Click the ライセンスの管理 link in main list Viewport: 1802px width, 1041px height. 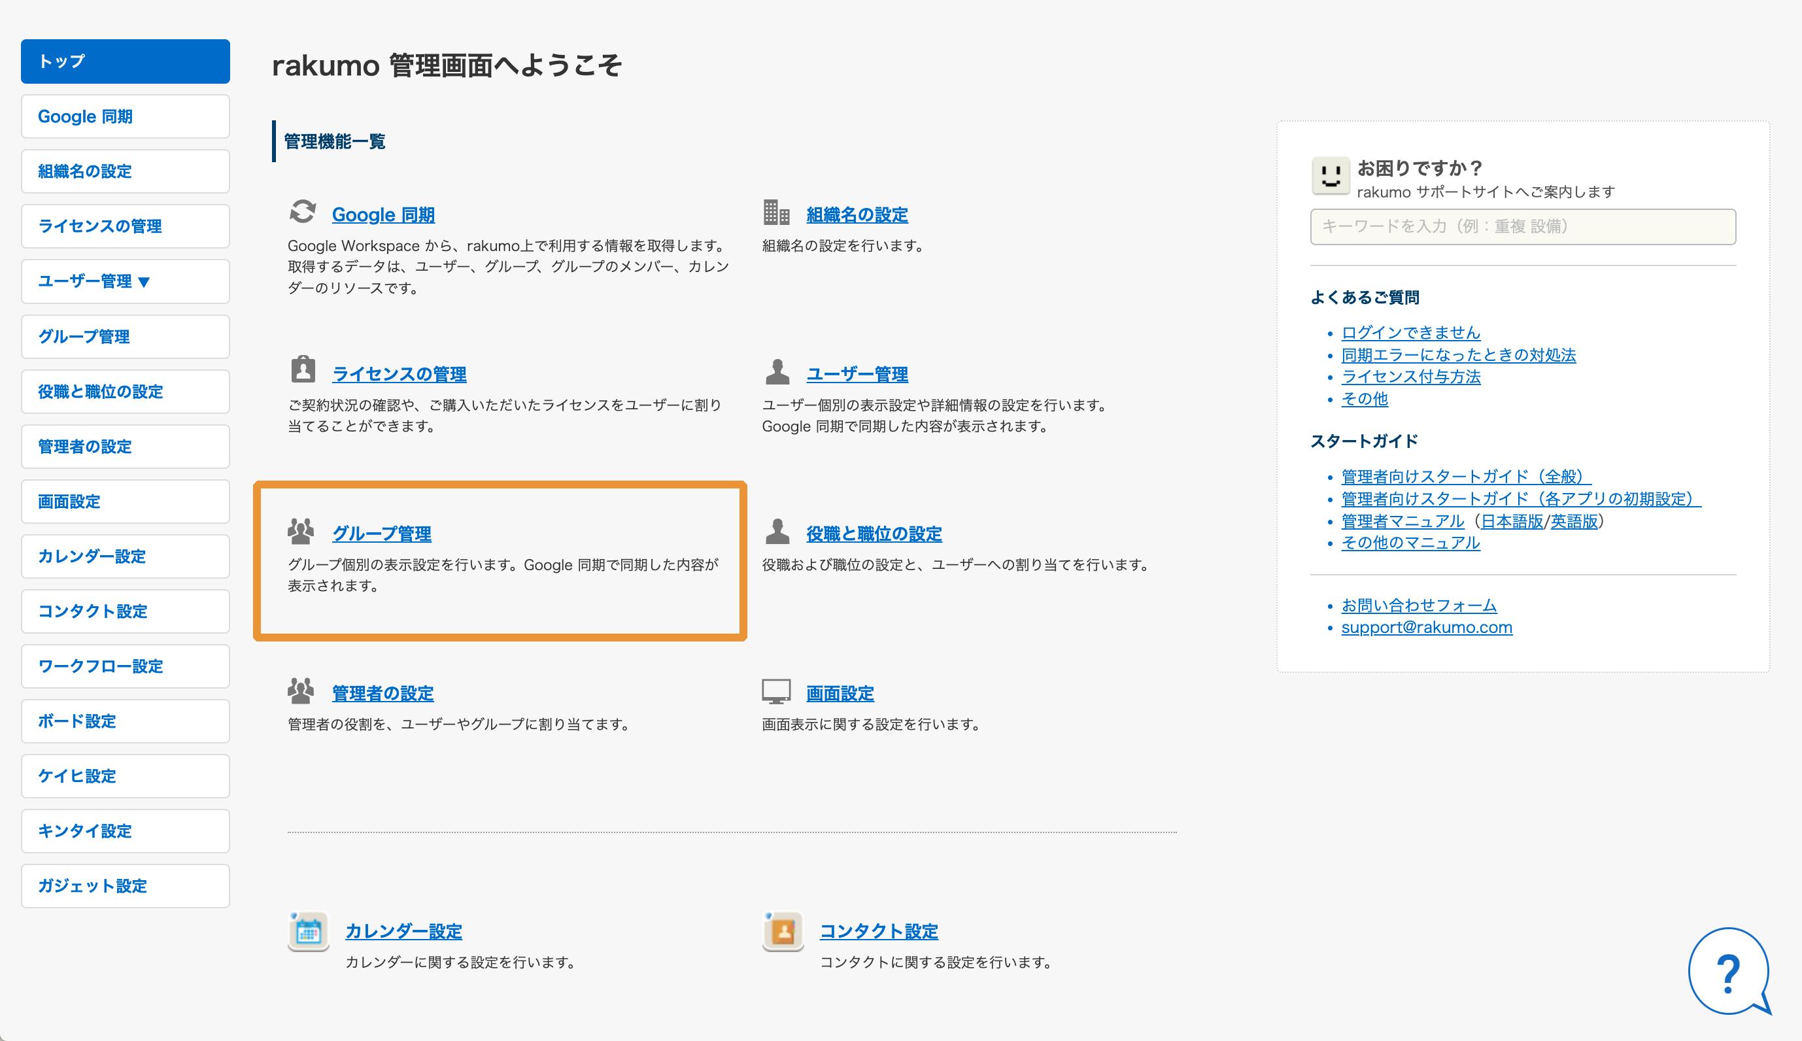[399, 374]
